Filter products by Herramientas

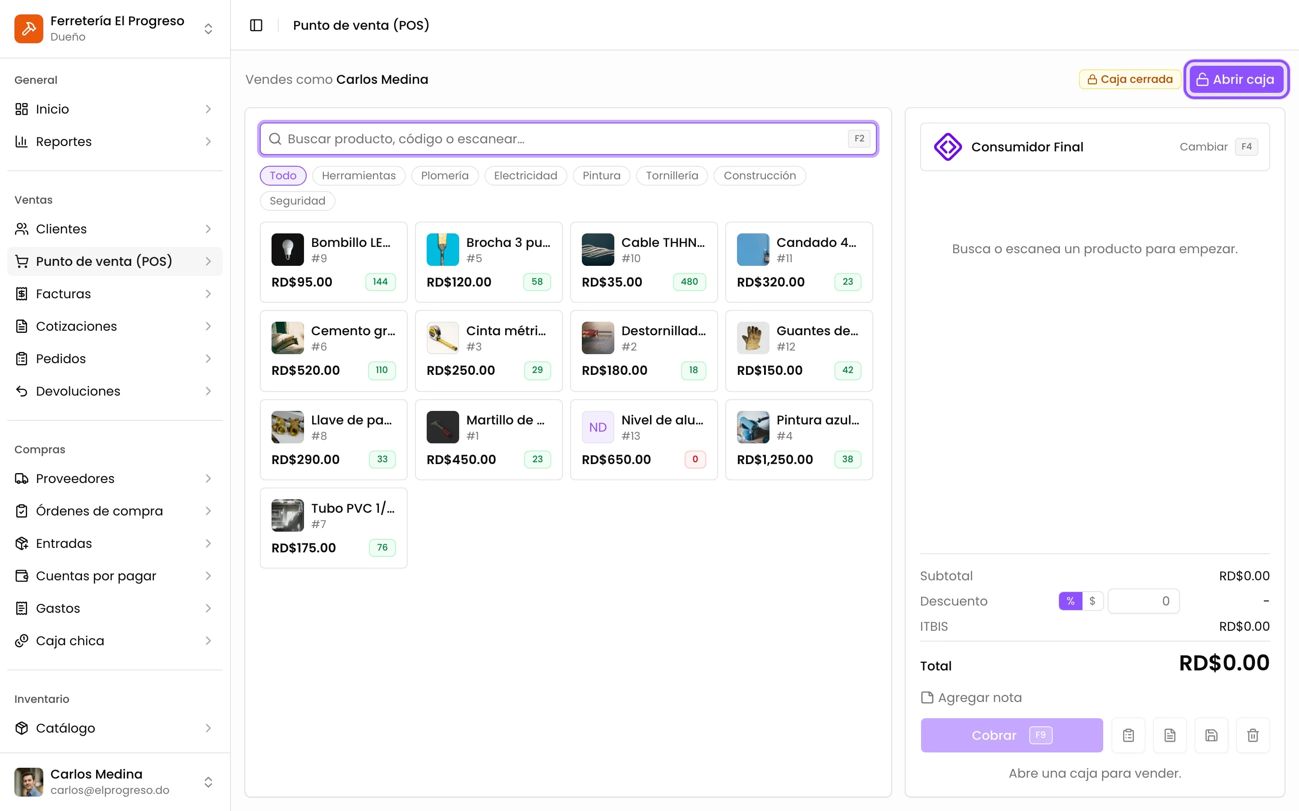359,176
